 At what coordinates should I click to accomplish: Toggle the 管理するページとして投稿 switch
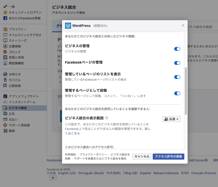click(177, 93)
